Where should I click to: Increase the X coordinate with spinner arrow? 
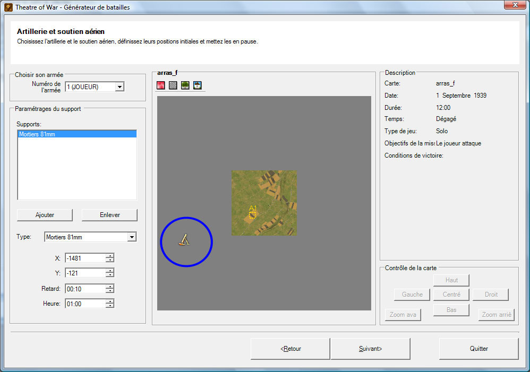pyautogui.click(x=110, y=256)
